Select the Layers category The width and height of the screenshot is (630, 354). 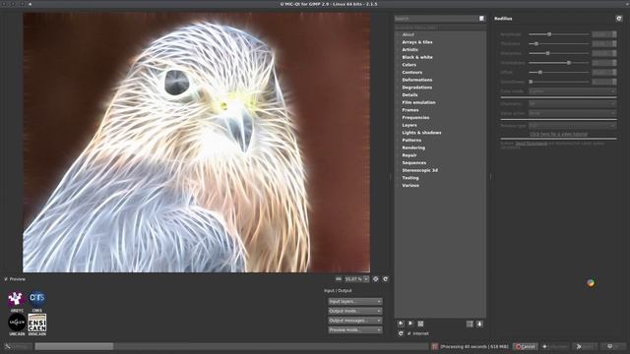click(x=409, y=125)
